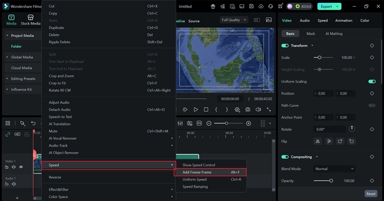The height and width of the screenshot is (201, 384).
Task: Click the undo arrow in timeline toolbar
Action: 33,123
